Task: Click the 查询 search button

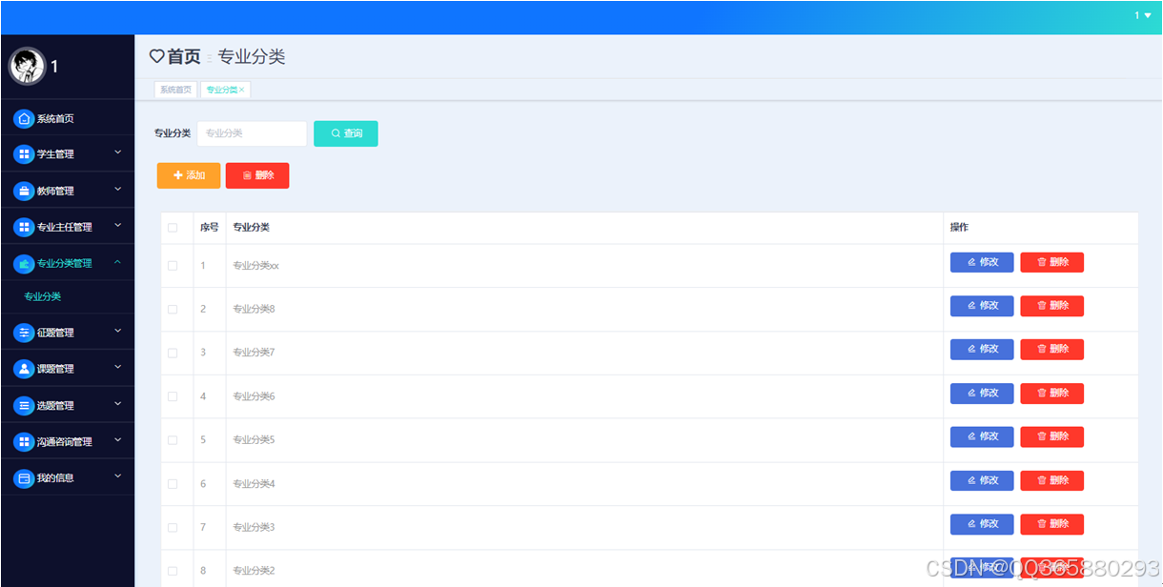Action: click(x=346, y=133)
